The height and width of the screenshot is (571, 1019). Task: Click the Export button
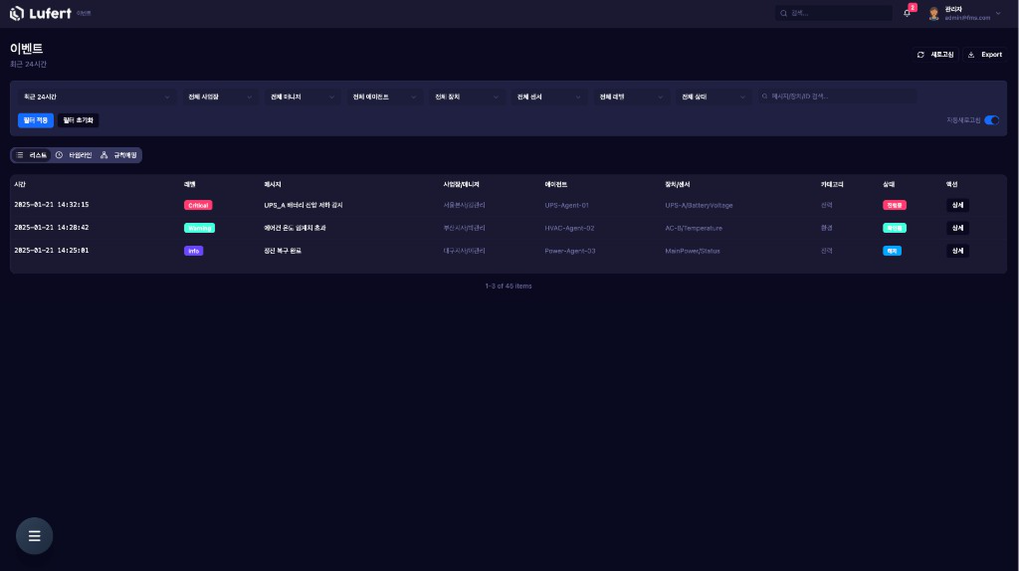[x=985, y=55]
